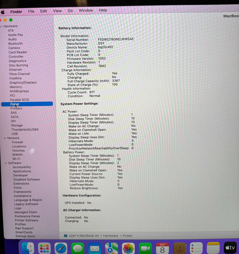Open Photos app in Dock
This screenshot has height=254, width=239.
[x=128, y=248]
